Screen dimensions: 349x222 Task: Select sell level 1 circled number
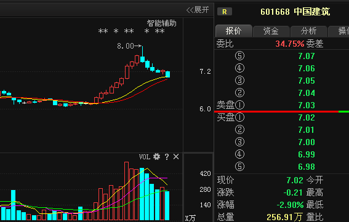[x=239, y=105]
